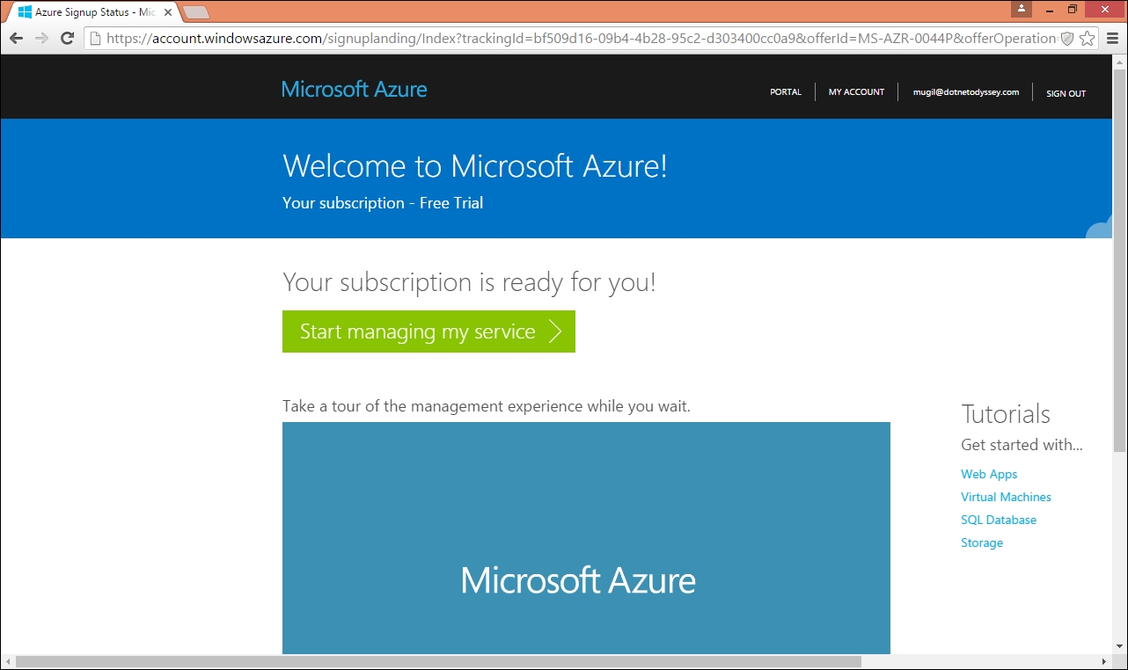1128x670 pixels.
Task: Select the Azure Signup Status tab
Action: click(94, 13)
